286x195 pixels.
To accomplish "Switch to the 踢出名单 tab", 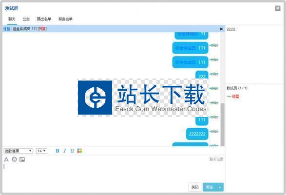I will 44,19.
